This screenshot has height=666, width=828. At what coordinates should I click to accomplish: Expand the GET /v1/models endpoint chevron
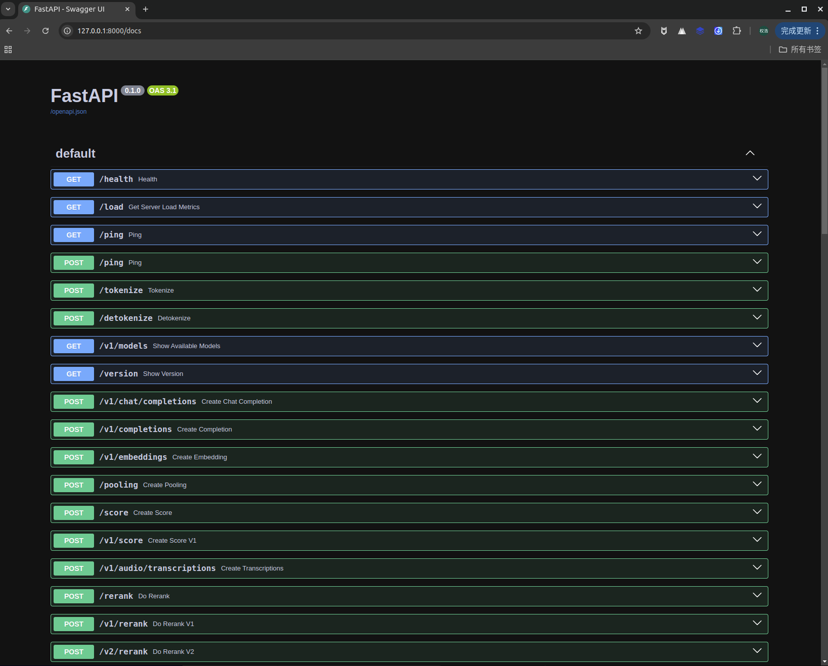(x=757, y=345)
